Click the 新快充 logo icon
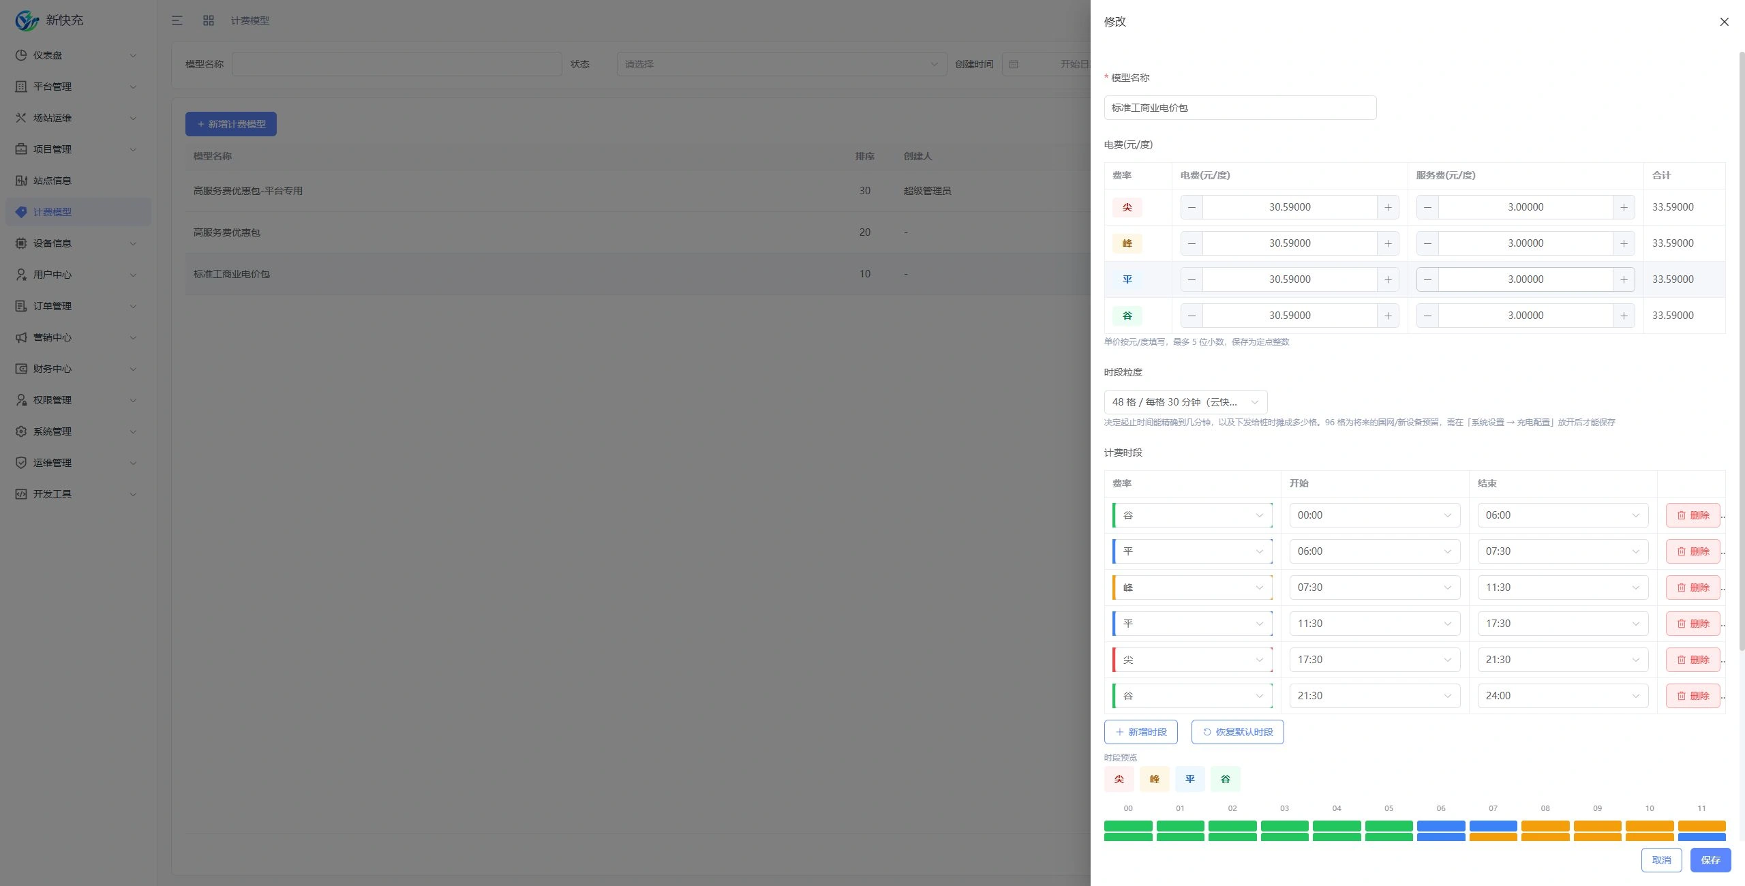 click(x=27, y=20)
